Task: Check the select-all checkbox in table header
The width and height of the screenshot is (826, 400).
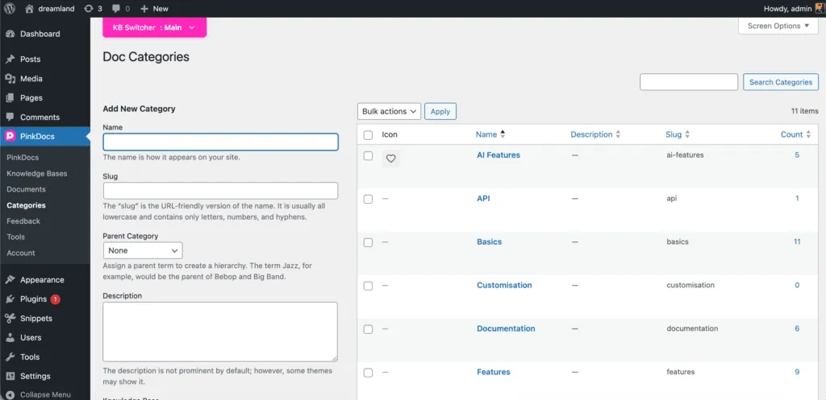Action: tap(368, 135)
